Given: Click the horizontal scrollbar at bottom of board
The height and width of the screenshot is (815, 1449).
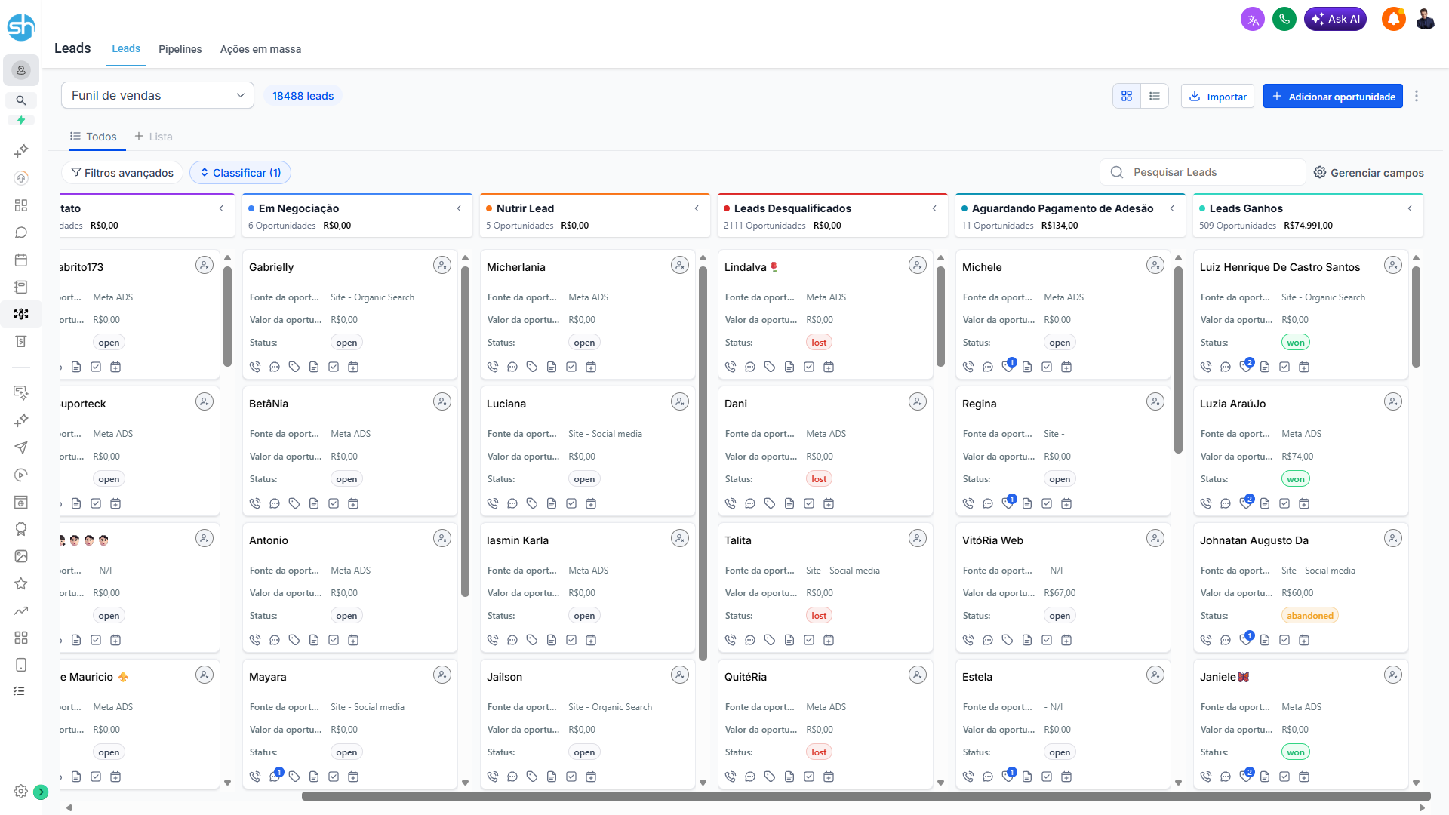Looking at the screenshot, I should pyautogui.click(x=866, y=796).
